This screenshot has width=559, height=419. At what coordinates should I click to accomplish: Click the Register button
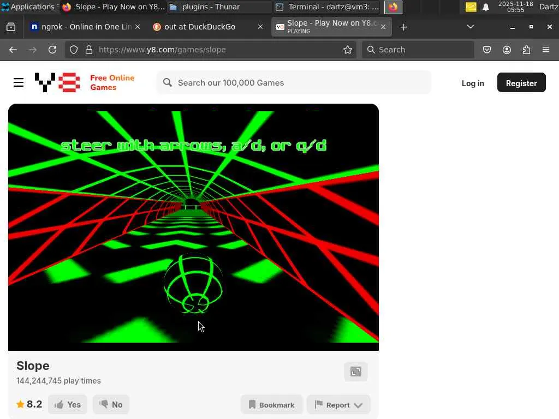(x=521, y=83)
